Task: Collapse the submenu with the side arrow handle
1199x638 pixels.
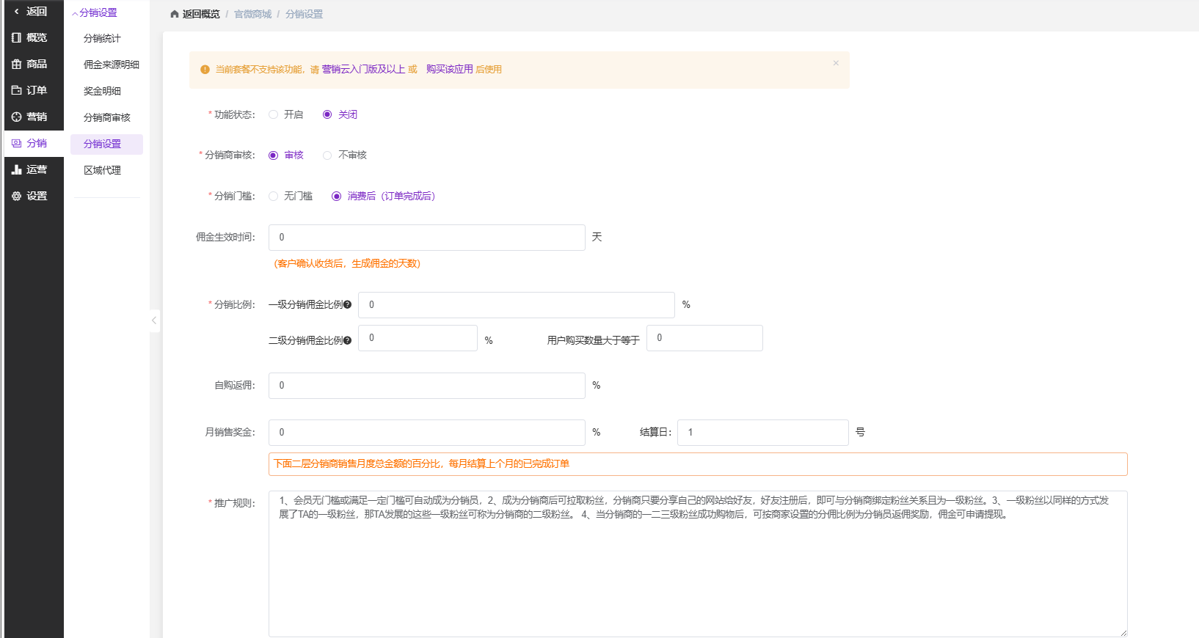Action: [x=154, y=320]
